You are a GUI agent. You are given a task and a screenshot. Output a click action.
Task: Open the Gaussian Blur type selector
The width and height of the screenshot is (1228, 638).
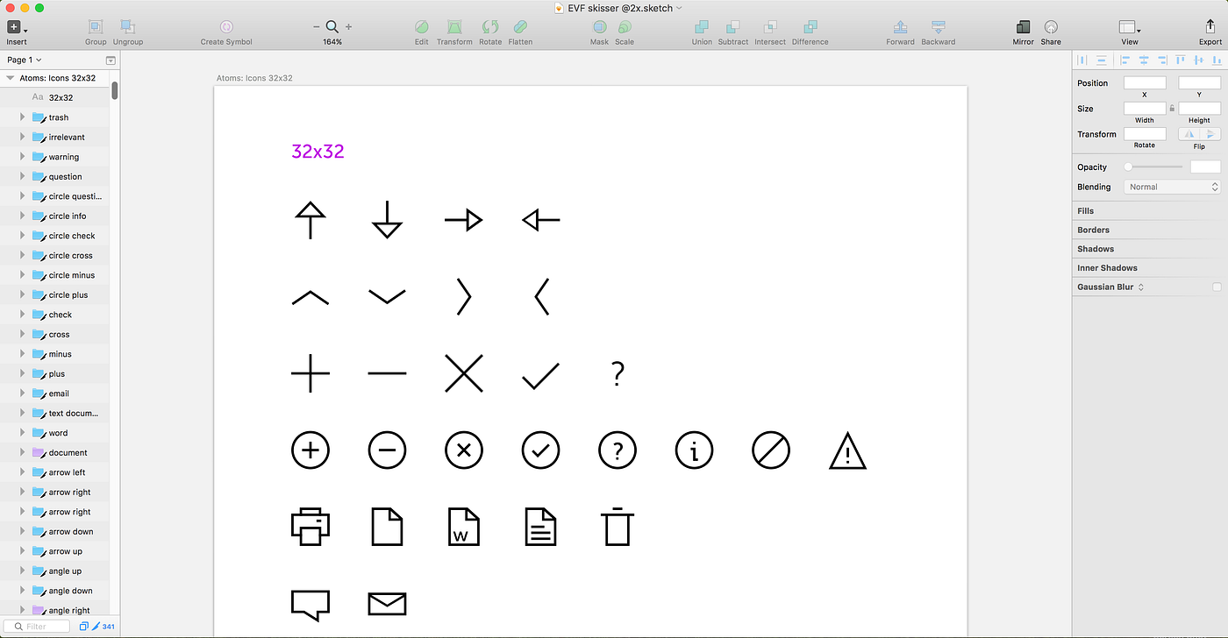1141,287
